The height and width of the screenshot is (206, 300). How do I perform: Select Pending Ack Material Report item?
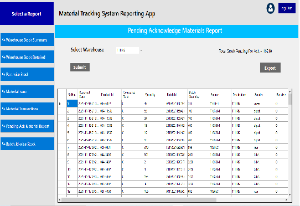27,126
